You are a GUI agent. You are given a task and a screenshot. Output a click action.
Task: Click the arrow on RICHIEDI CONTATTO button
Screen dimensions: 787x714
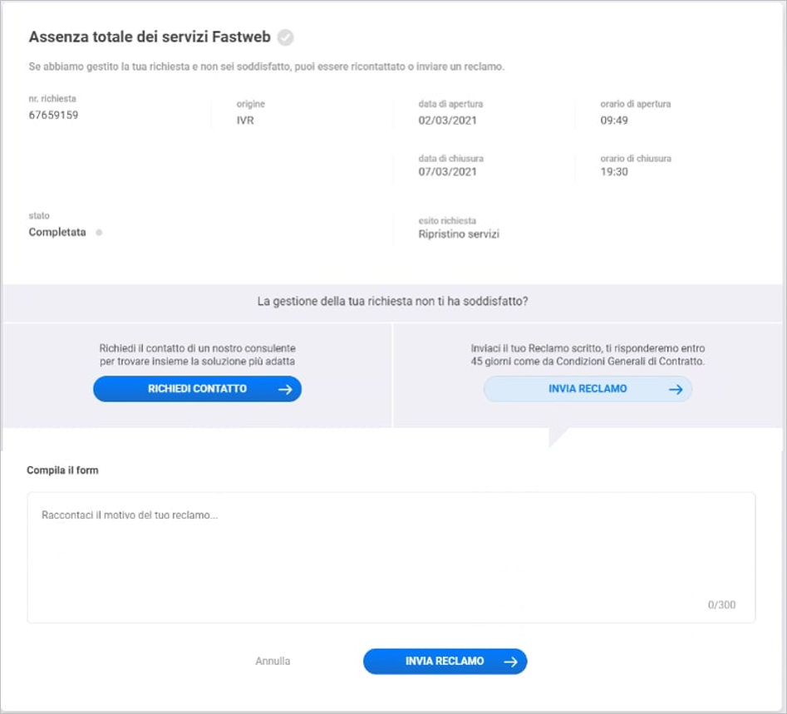(x=285, y=389)
